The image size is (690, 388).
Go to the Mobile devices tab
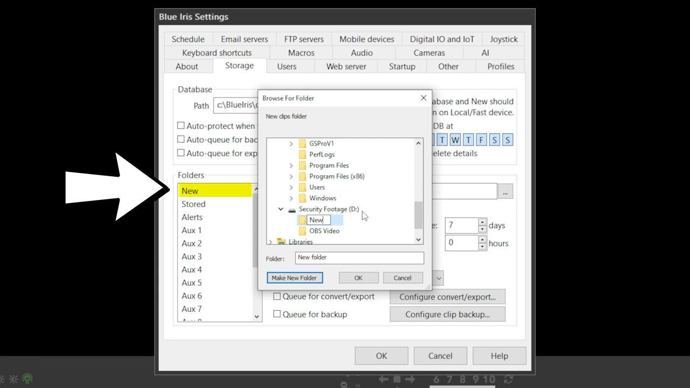pos(367,39)
